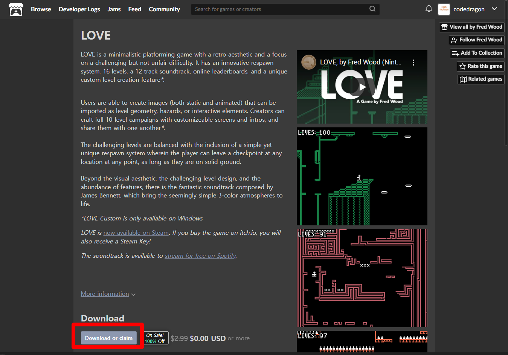Image resolution: width=508 pixels, height=355 pixels.
Task: Go to Developer Logs
Action: click(x=79, y=9)
